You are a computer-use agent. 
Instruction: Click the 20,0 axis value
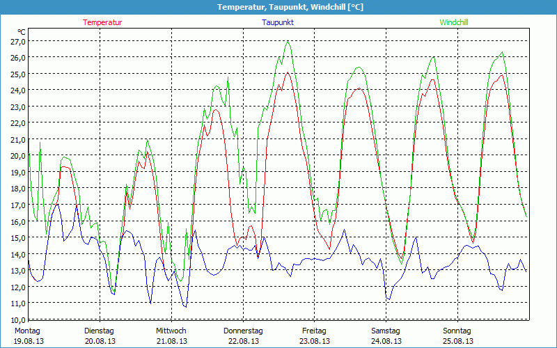tap(17, 155)
